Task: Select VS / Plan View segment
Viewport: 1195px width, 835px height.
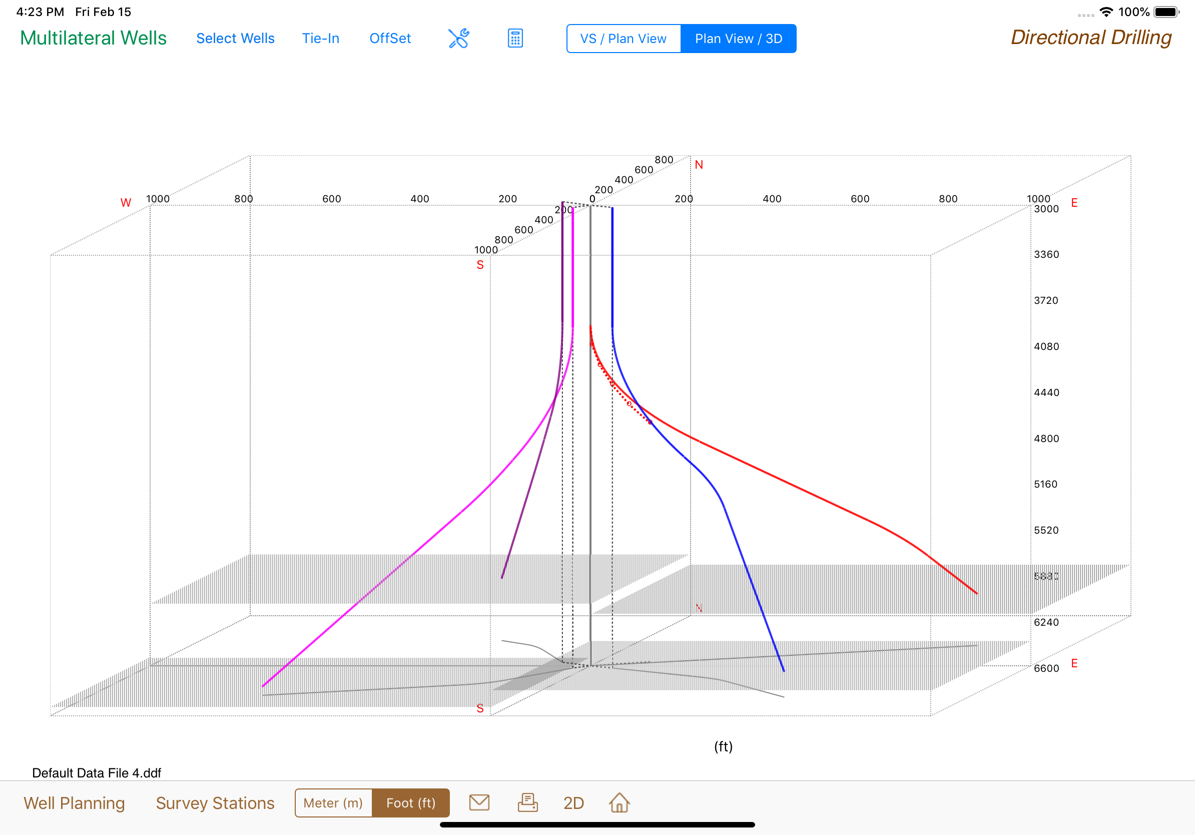Action: (x=623, y=39)
